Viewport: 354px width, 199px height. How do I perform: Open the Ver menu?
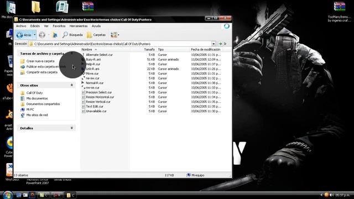pyautogui.click(x=46, y=26)
